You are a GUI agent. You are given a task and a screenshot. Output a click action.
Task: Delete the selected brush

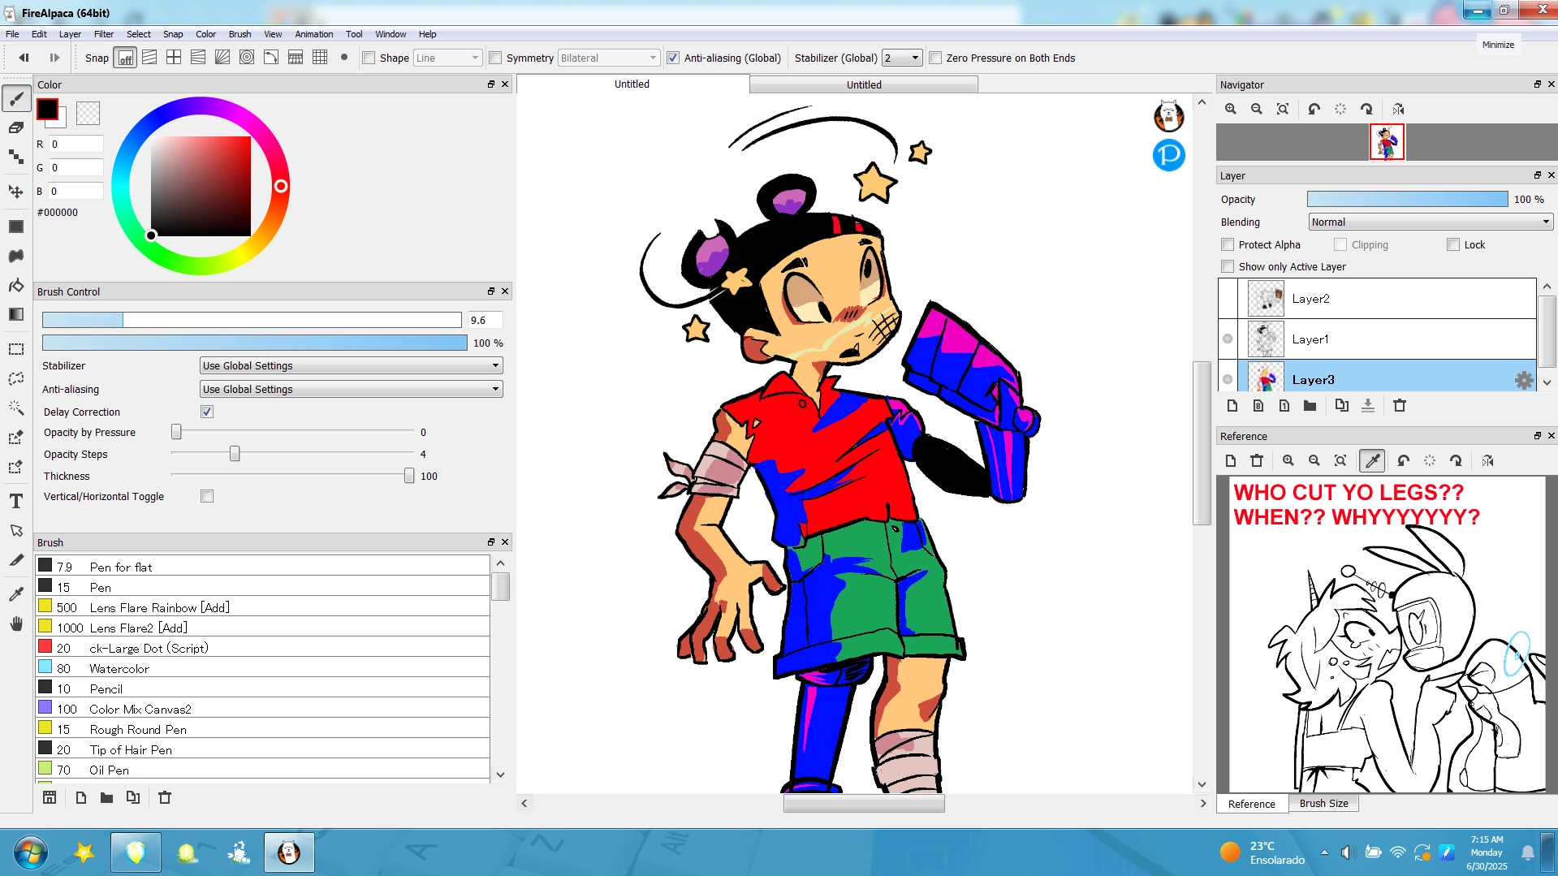point(165,798)
